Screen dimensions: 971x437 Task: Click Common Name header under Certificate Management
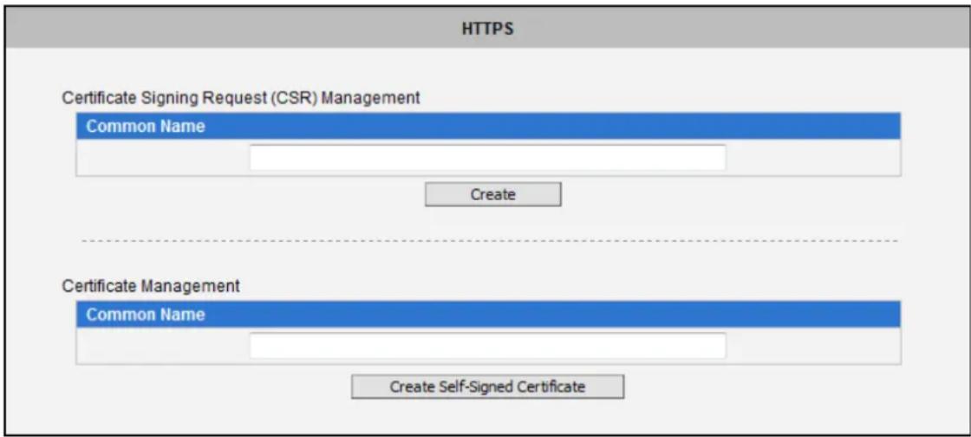(488, 315)
